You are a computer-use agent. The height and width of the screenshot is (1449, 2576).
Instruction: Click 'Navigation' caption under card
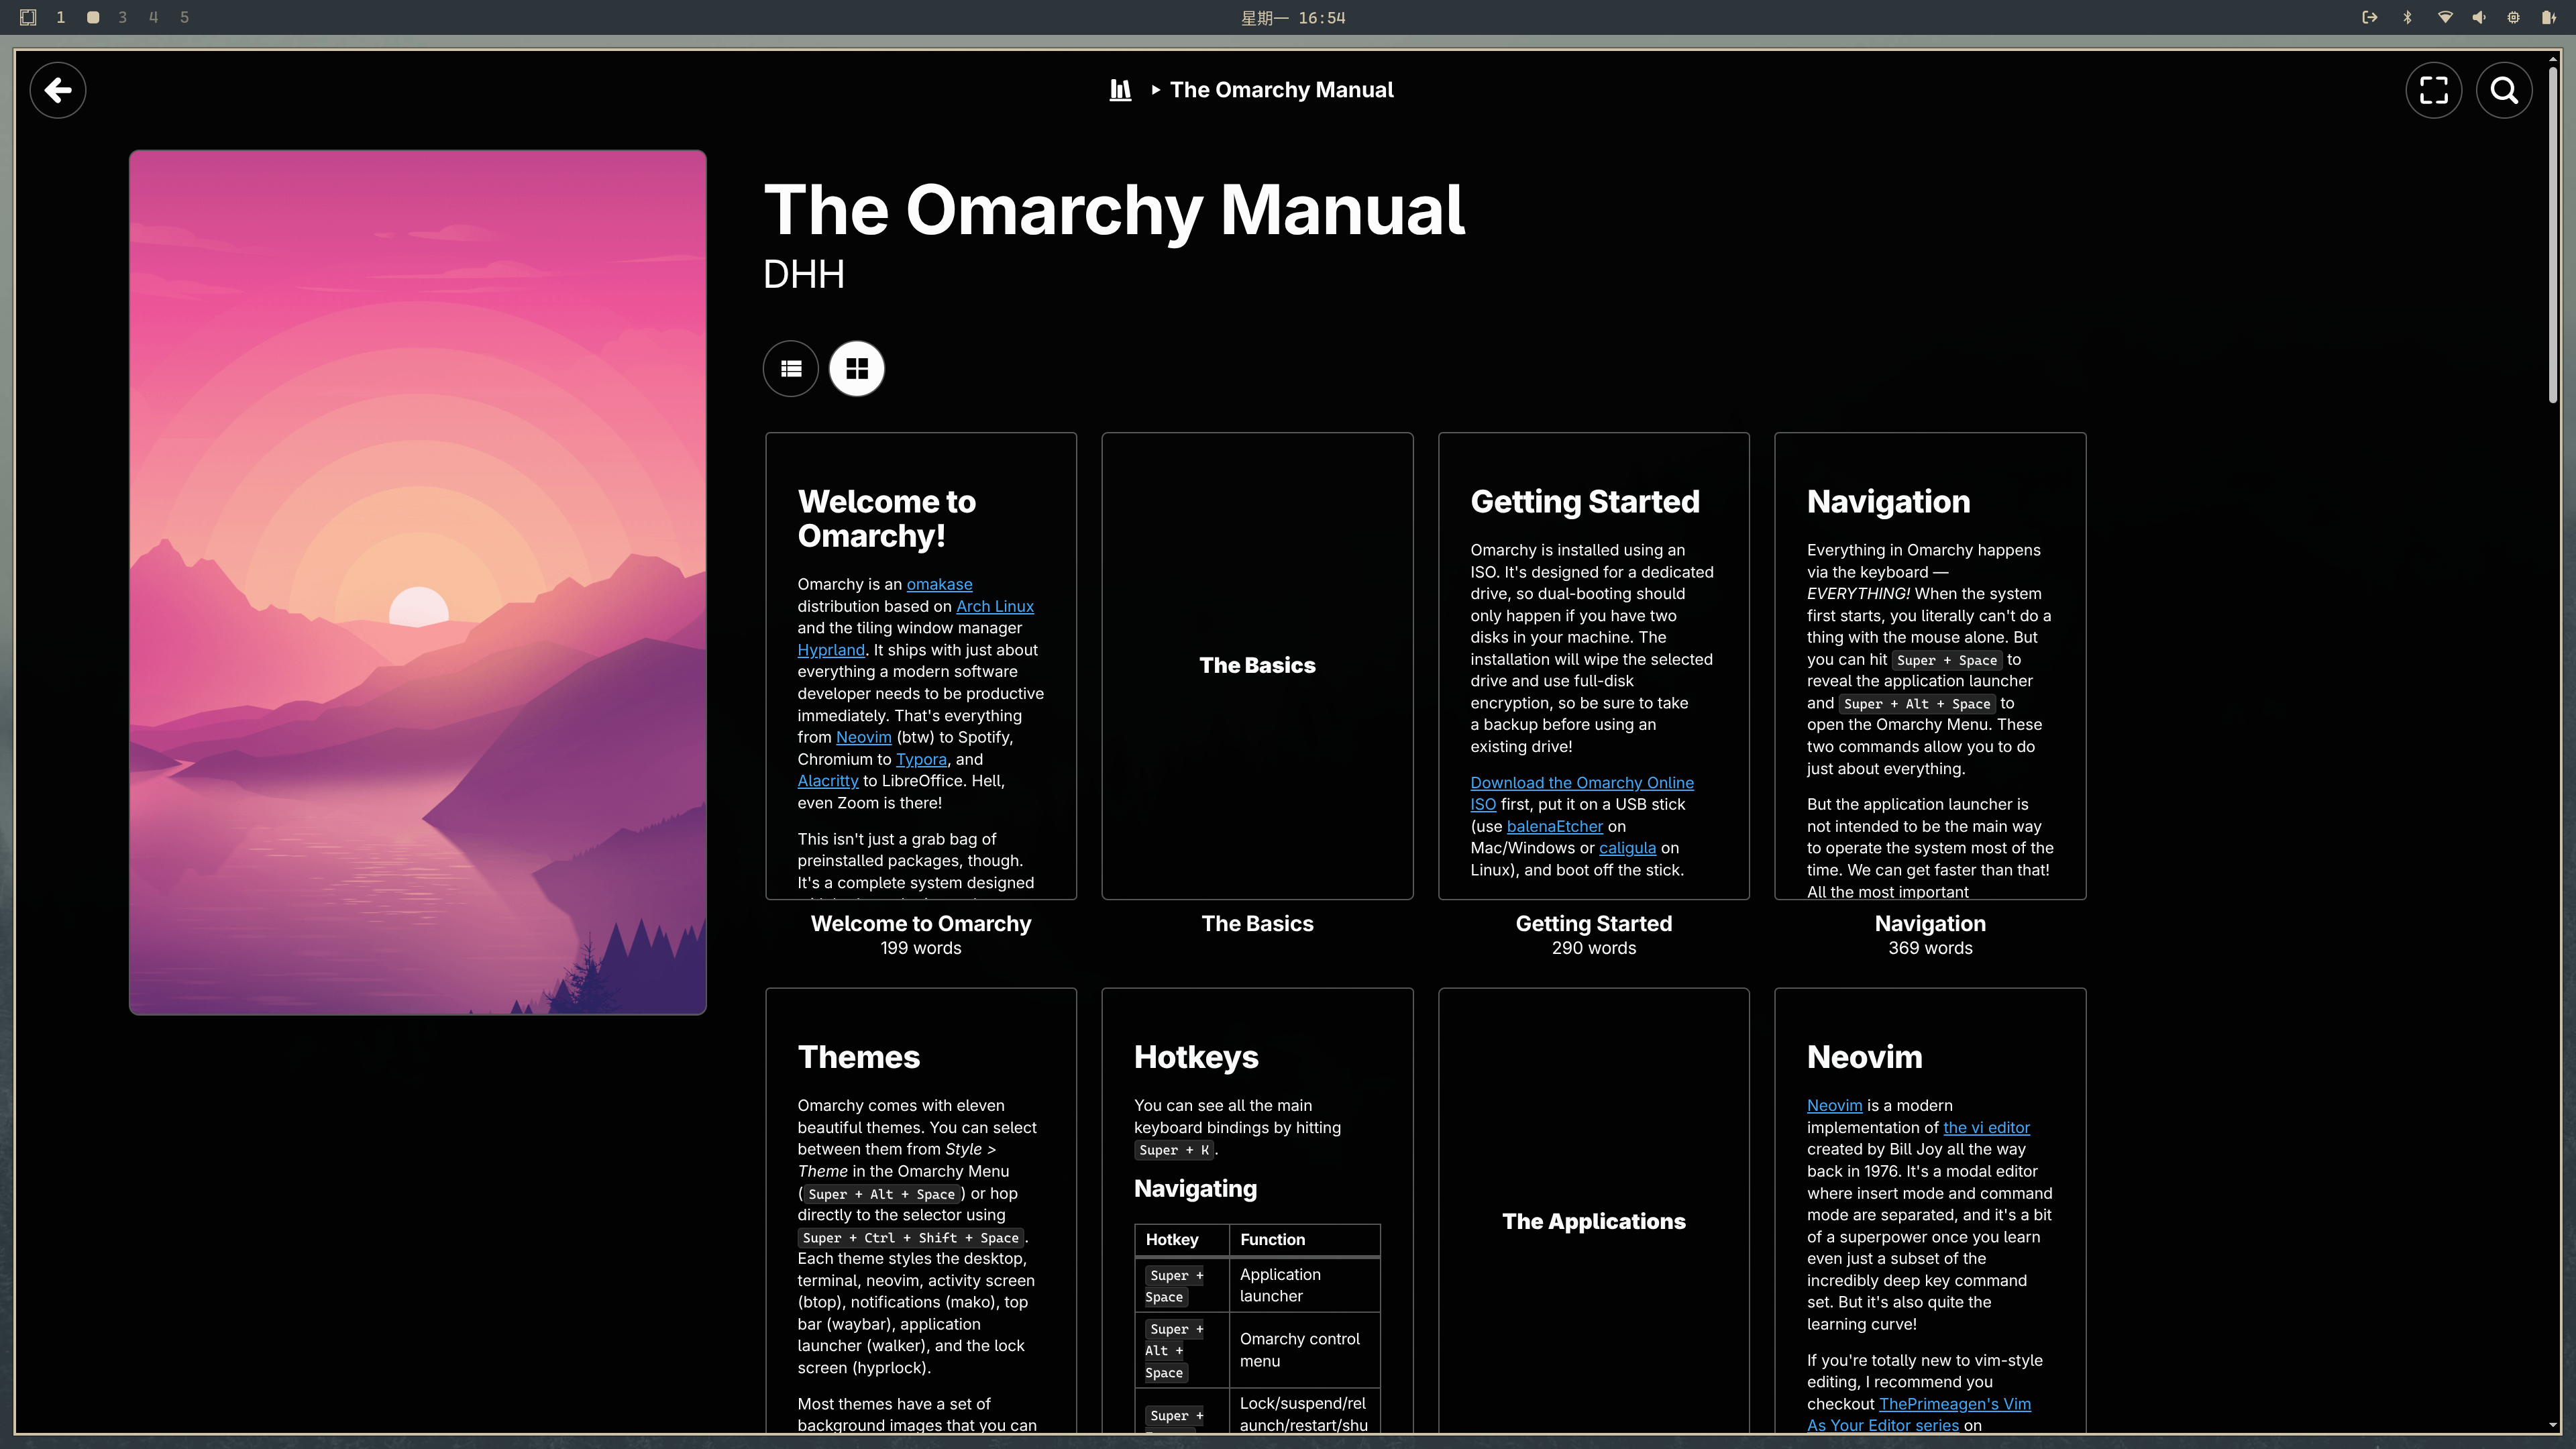click(x=1930, y=924)
